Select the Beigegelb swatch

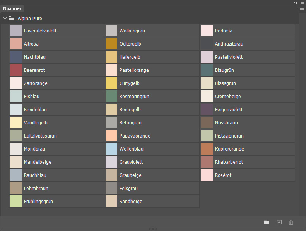(x=111, y=109)
